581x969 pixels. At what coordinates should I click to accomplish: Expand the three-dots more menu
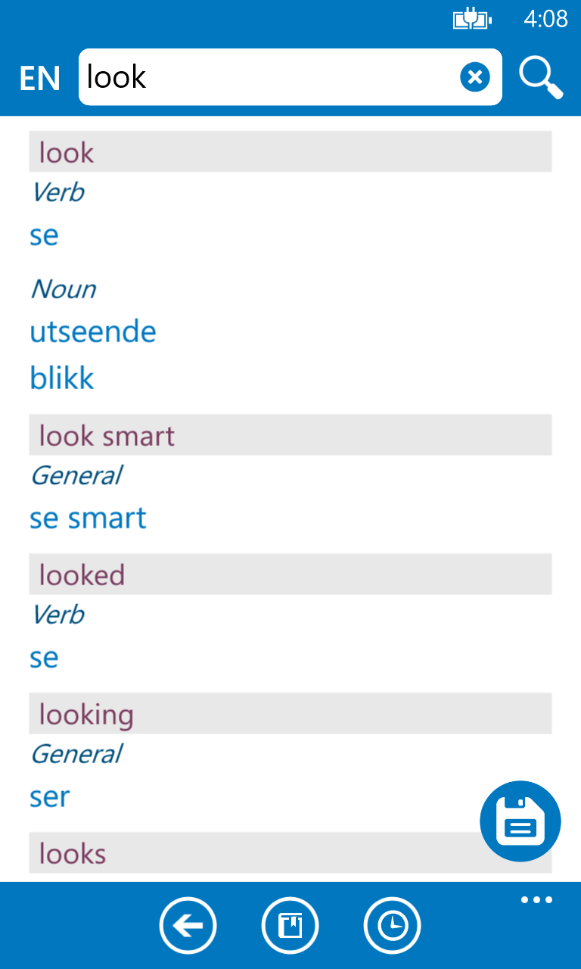pos(536,900)
